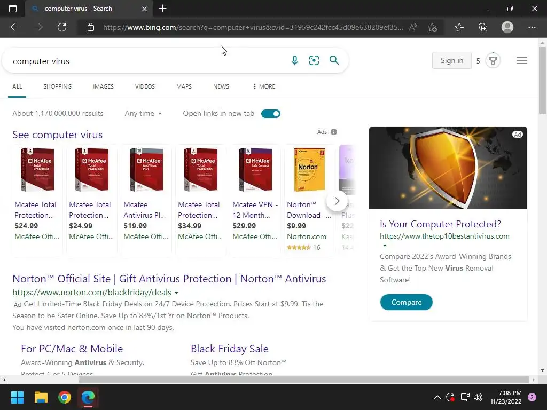Viewport: 547px width, 410px height.
Task: Activate Read aloud icon in address bar
Action: [x=413, y=27]
